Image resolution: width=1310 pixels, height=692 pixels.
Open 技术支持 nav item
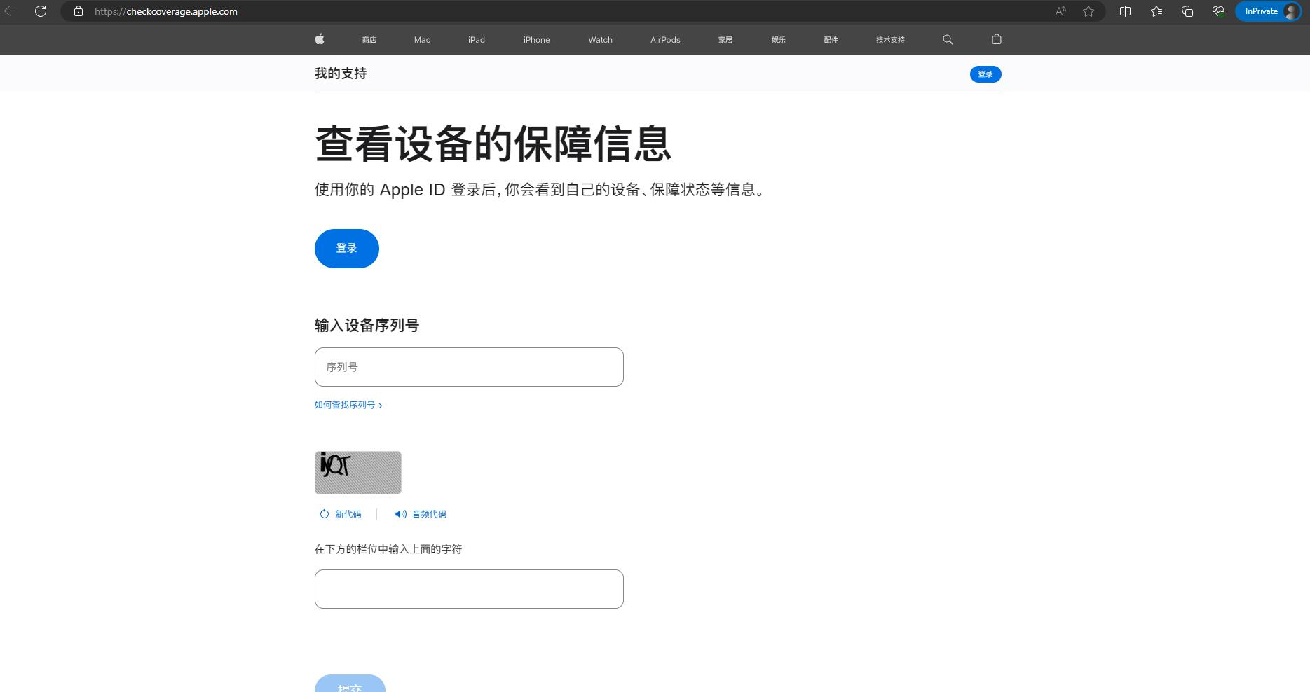(x=890, y=40)
